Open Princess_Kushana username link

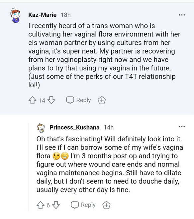click(x=74, y=127)
